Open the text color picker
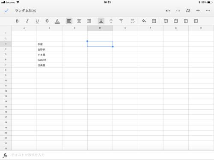The height and width of the screenshot is (160, 214). (57, 21)
